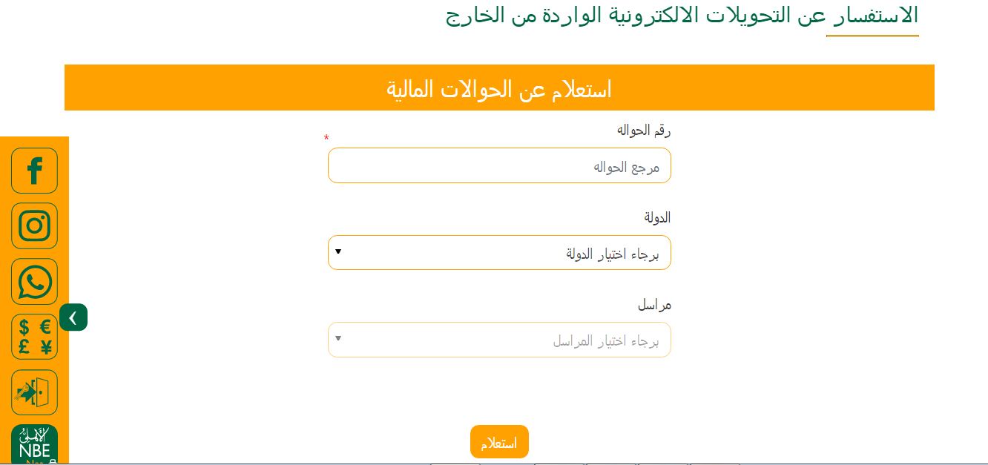This screenshot has height=465, width=988.
Task: Click the arrow of the country dropdown
Action: [338, 252]
